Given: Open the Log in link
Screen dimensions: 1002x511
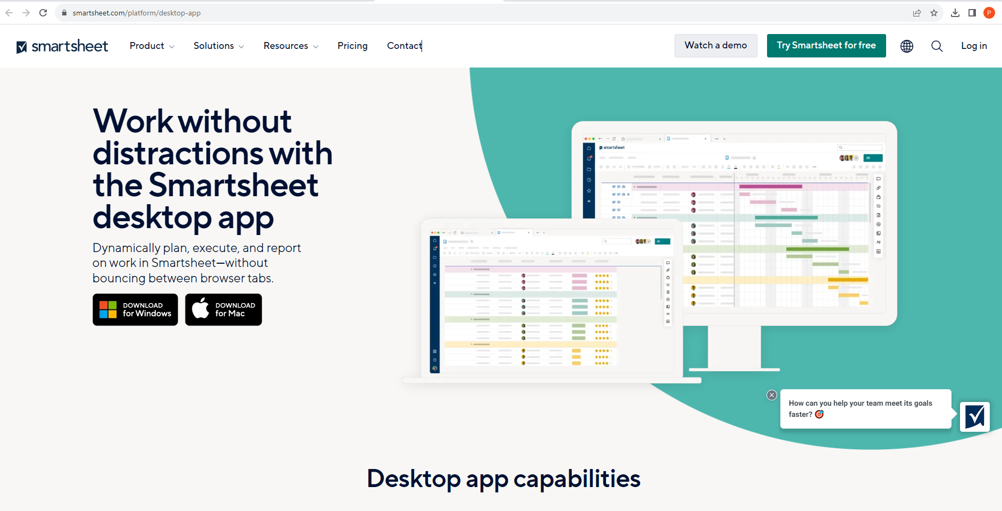Looking at the screenshot, I should pyautogui.click(x=974, y=46).
